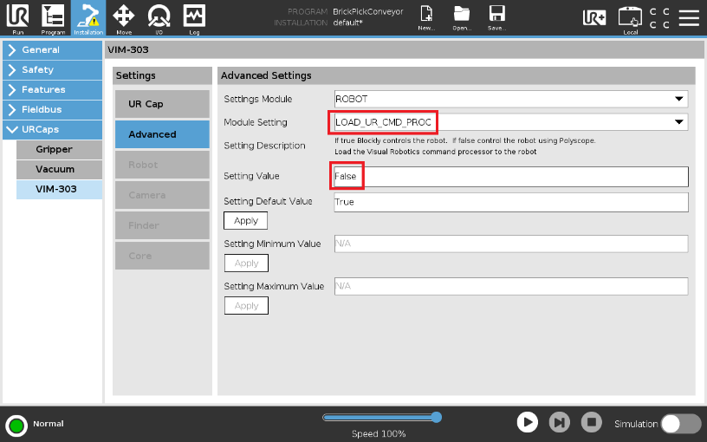The image size is (707, 442).
Task: Expand the Fieldbus section
Action: tap(52, 109)
